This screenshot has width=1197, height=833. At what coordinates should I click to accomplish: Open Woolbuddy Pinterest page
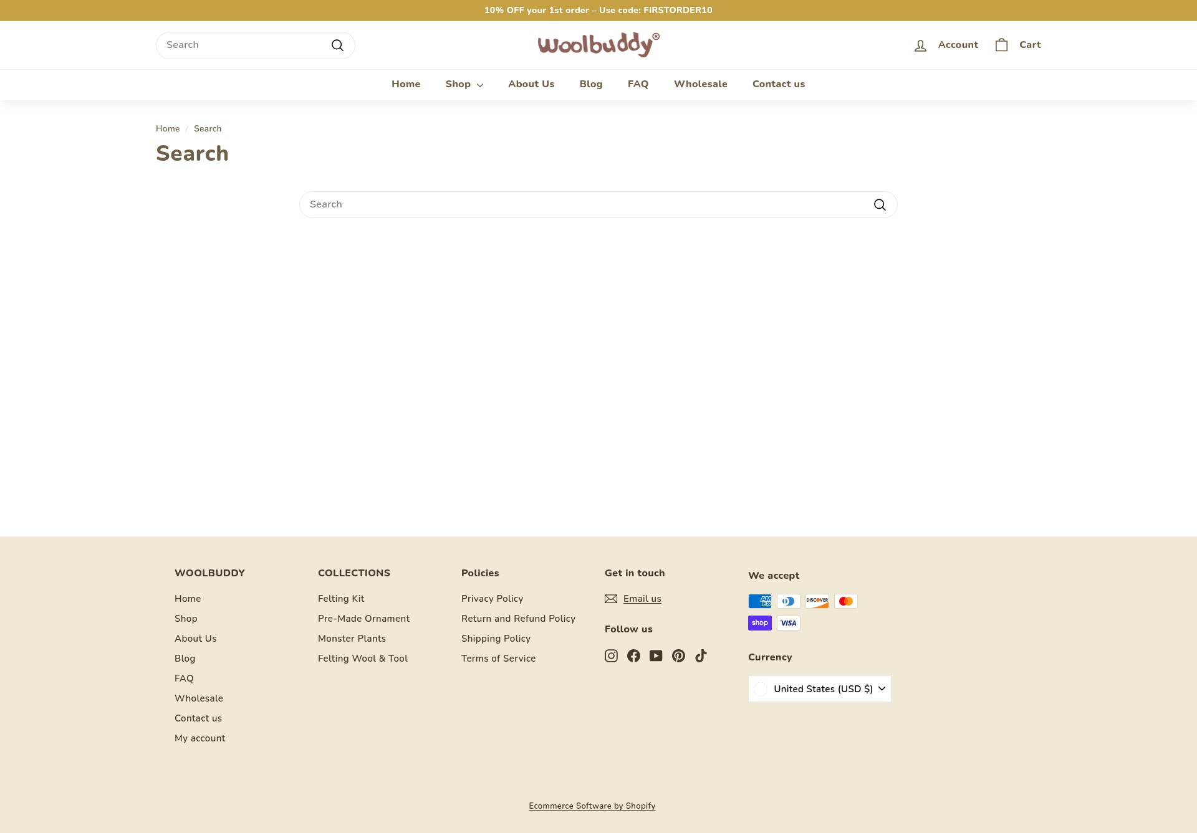[678, 655]
